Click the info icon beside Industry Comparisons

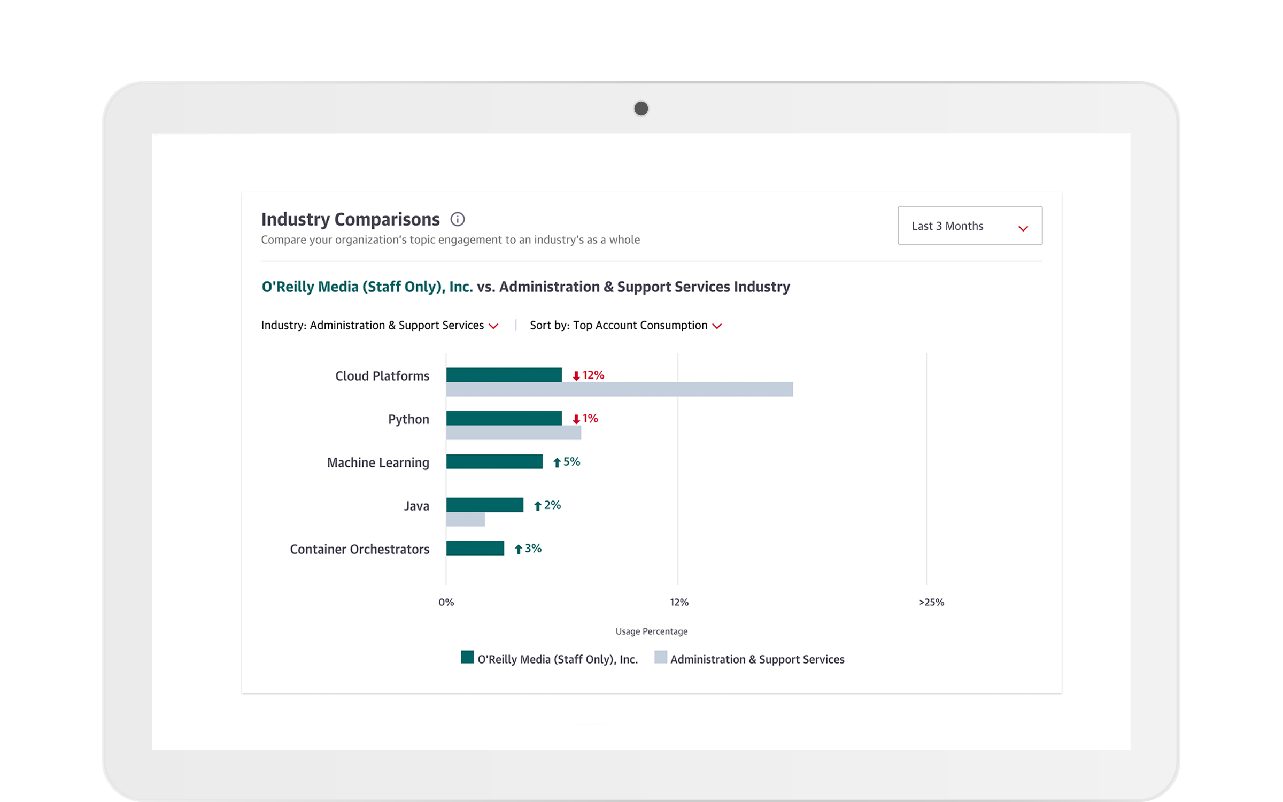click(457, 219)
